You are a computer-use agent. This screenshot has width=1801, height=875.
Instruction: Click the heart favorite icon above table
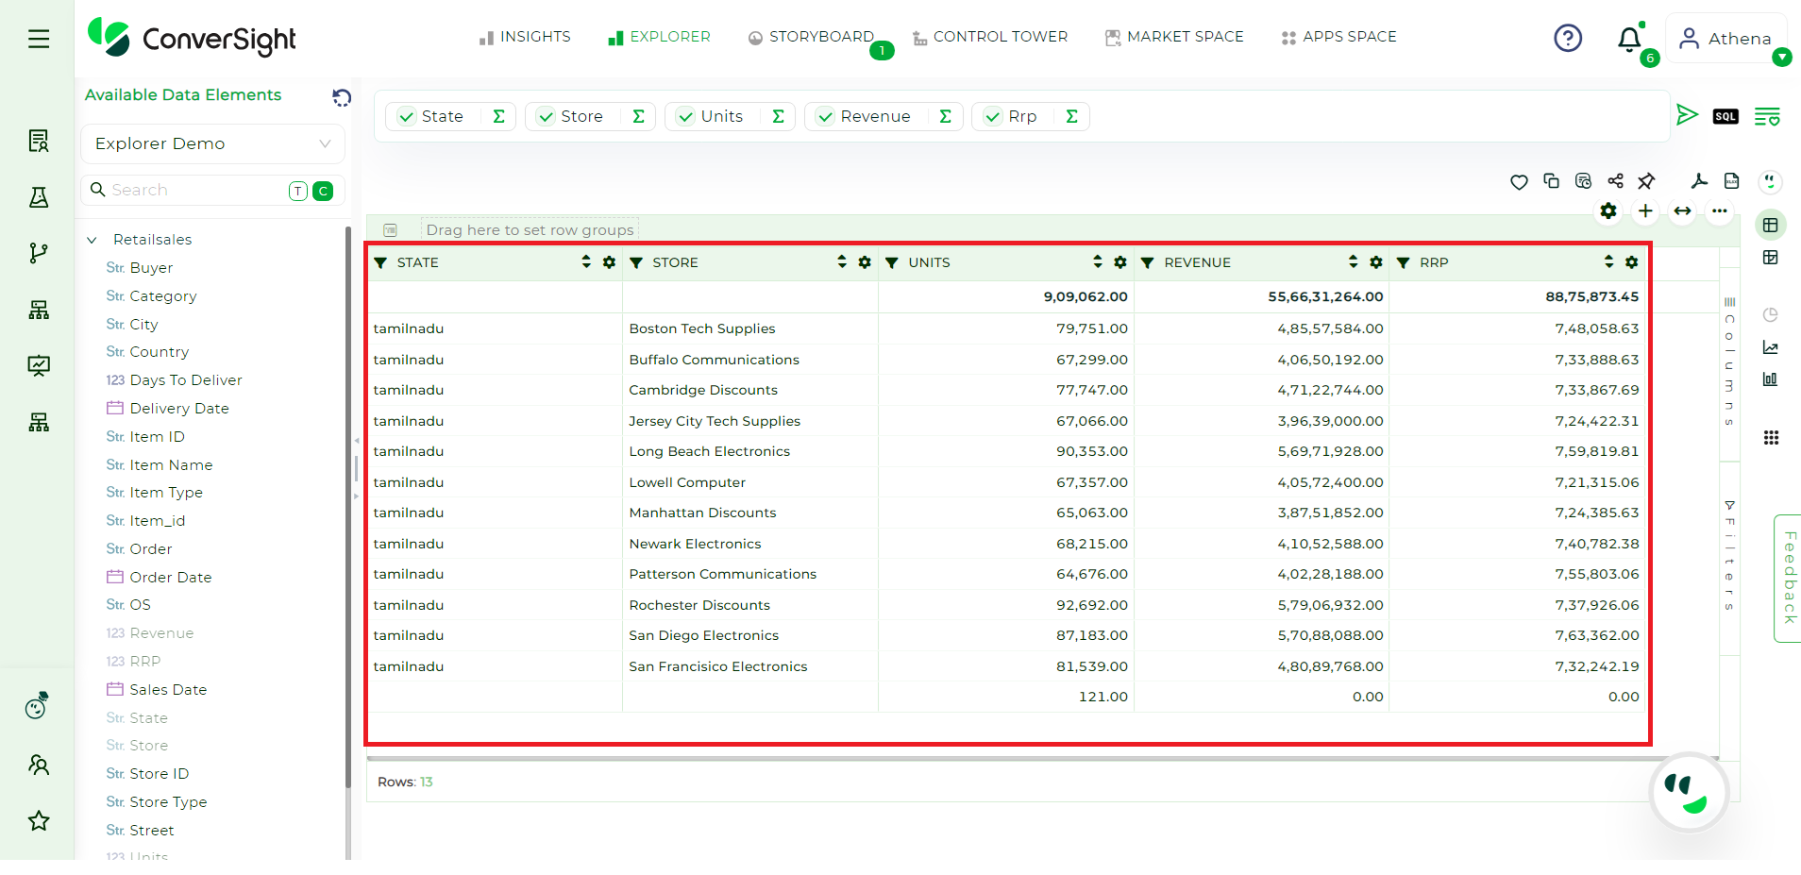pyautogui.click(x=1519, y=182)
